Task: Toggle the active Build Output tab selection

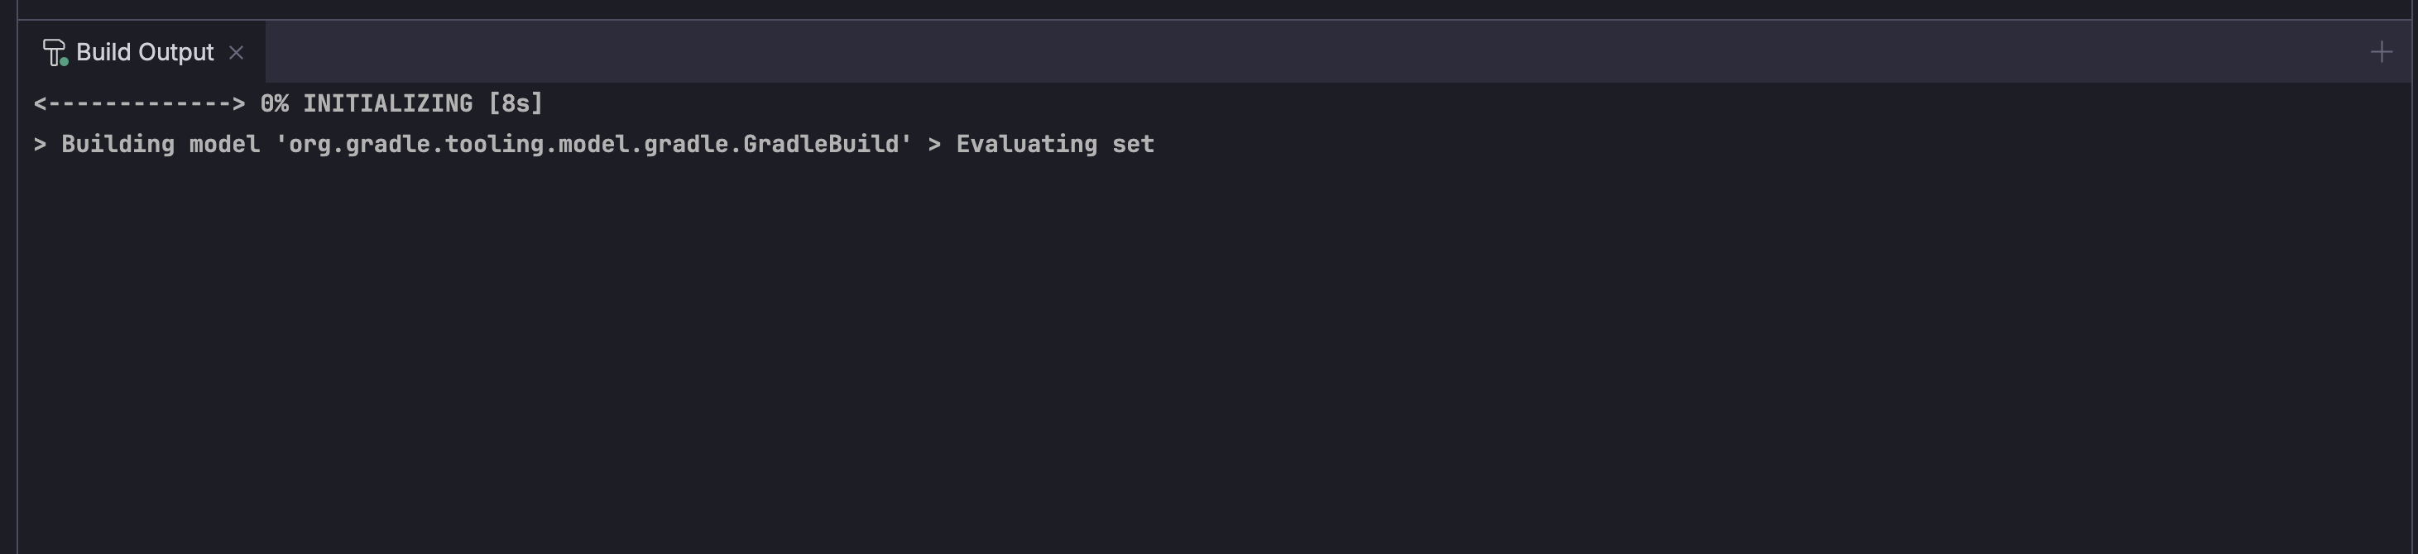Action: click(x=141, y=51)
